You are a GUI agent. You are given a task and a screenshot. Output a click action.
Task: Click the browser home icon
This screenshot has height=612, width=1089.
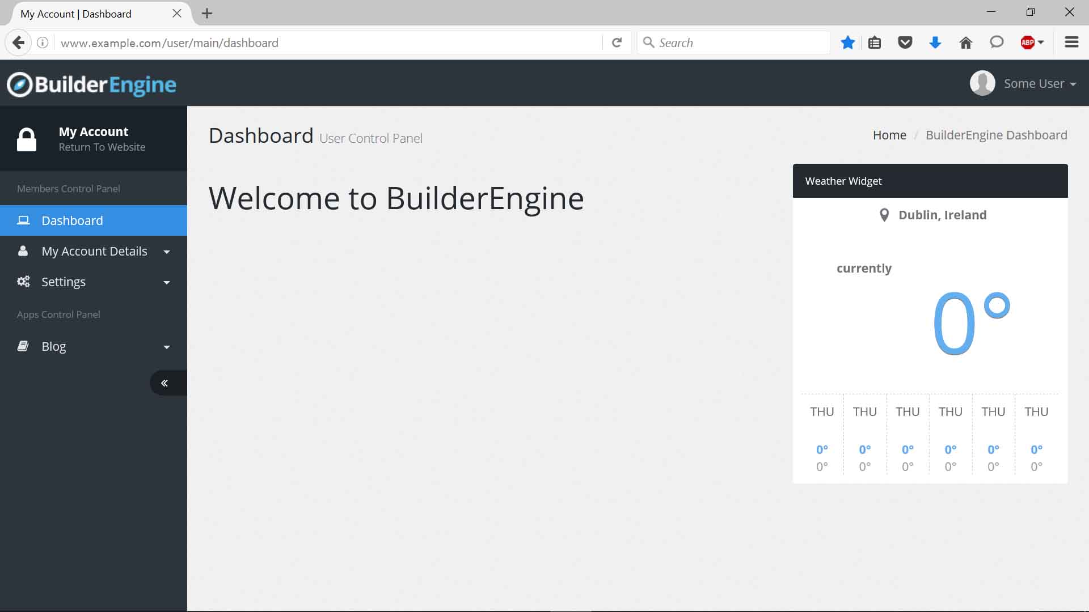965,42
